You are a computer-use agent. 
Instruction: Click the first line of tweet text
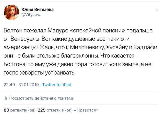tap(78, 30)
